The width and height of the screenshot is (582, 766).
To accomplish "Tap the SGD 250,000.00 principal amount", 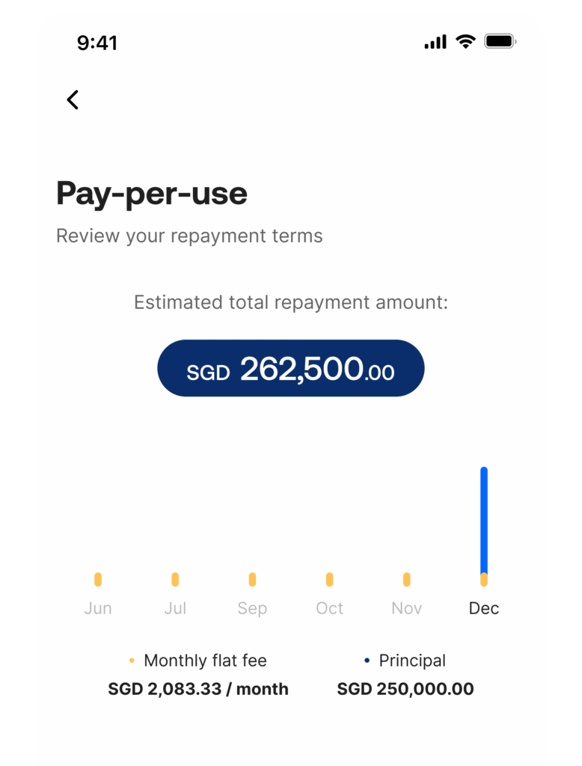I will click(405, 689).
